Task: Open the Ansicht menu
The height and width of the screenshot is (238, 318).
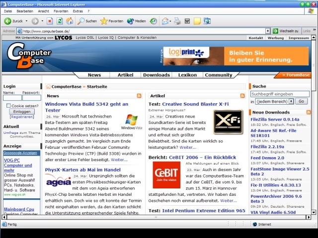Action: click(x=43, y=11)
